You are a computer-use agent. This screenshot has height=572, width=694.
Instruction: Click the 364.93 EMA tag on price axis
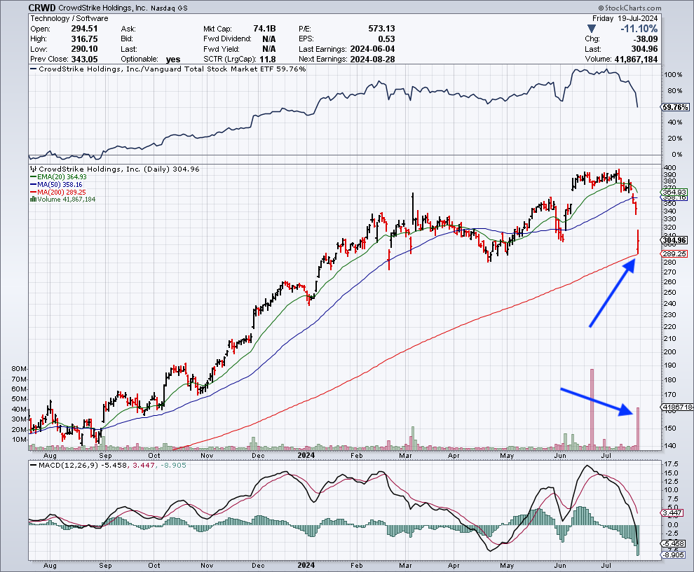[x=674, y=192]
